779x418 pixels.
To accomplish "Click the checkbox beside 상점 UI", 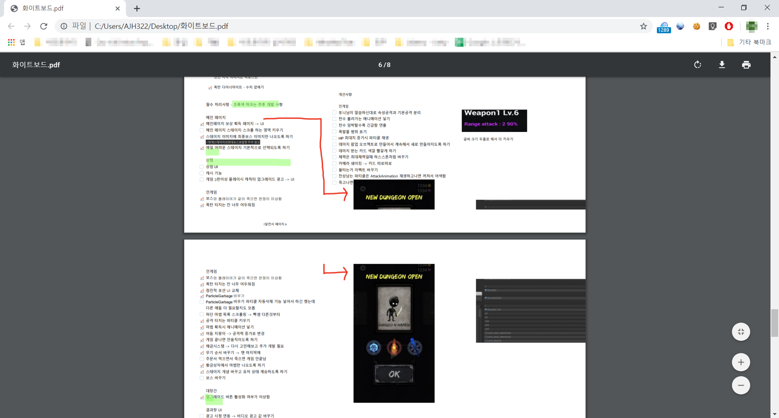I will coord(202,167).
